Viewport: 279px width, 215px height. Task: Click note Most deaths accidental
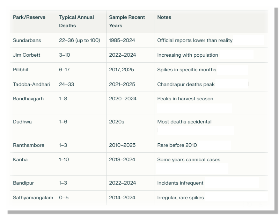pyautogui.click(x=184, y=122)
